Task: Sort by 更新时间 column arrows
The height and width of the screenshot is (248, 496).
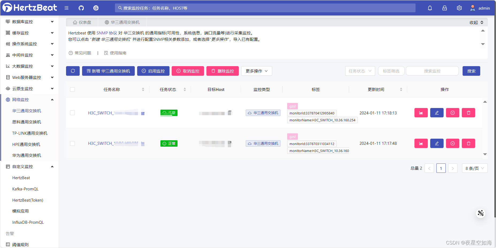Action: pyautogui.click(x=401, y=90)
